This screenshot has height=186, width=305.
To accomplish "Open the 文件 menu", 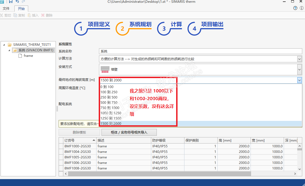I will click(6, 9).
